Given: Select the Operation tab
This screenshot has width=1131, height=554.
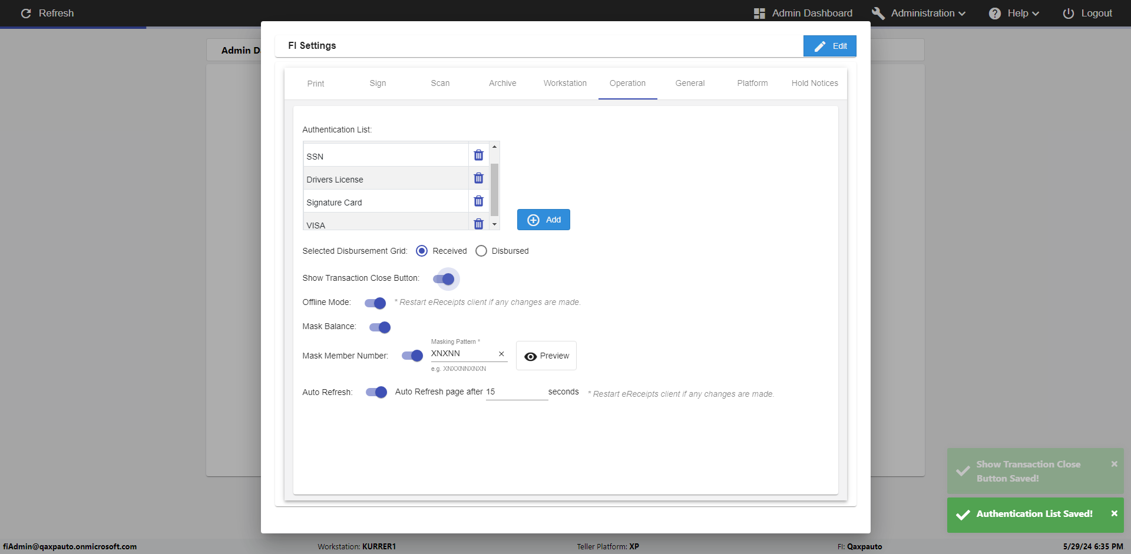Looking at the screenshot, I should (x=627, y=84).
